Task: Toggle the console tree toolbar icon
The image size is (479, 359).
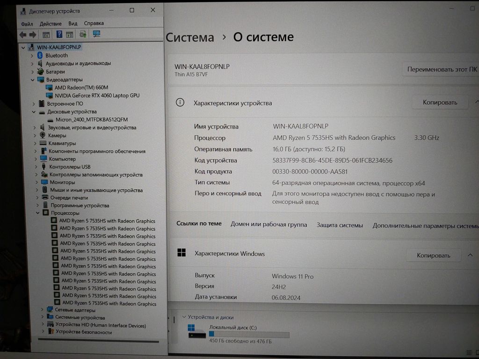Action: (x=46, y=35)
